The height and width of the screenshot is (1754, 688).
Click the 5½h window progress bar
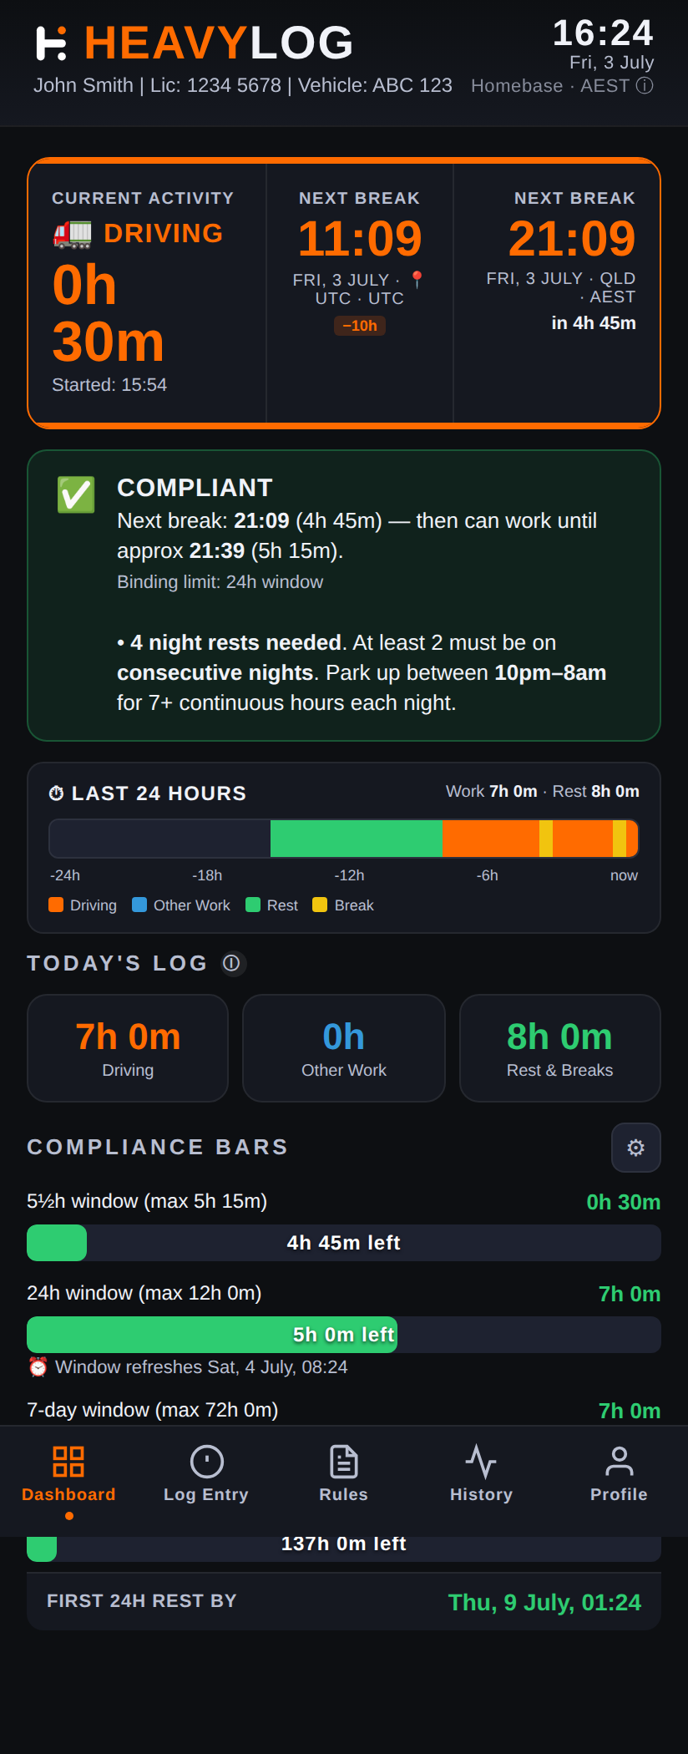point(344,1243)
